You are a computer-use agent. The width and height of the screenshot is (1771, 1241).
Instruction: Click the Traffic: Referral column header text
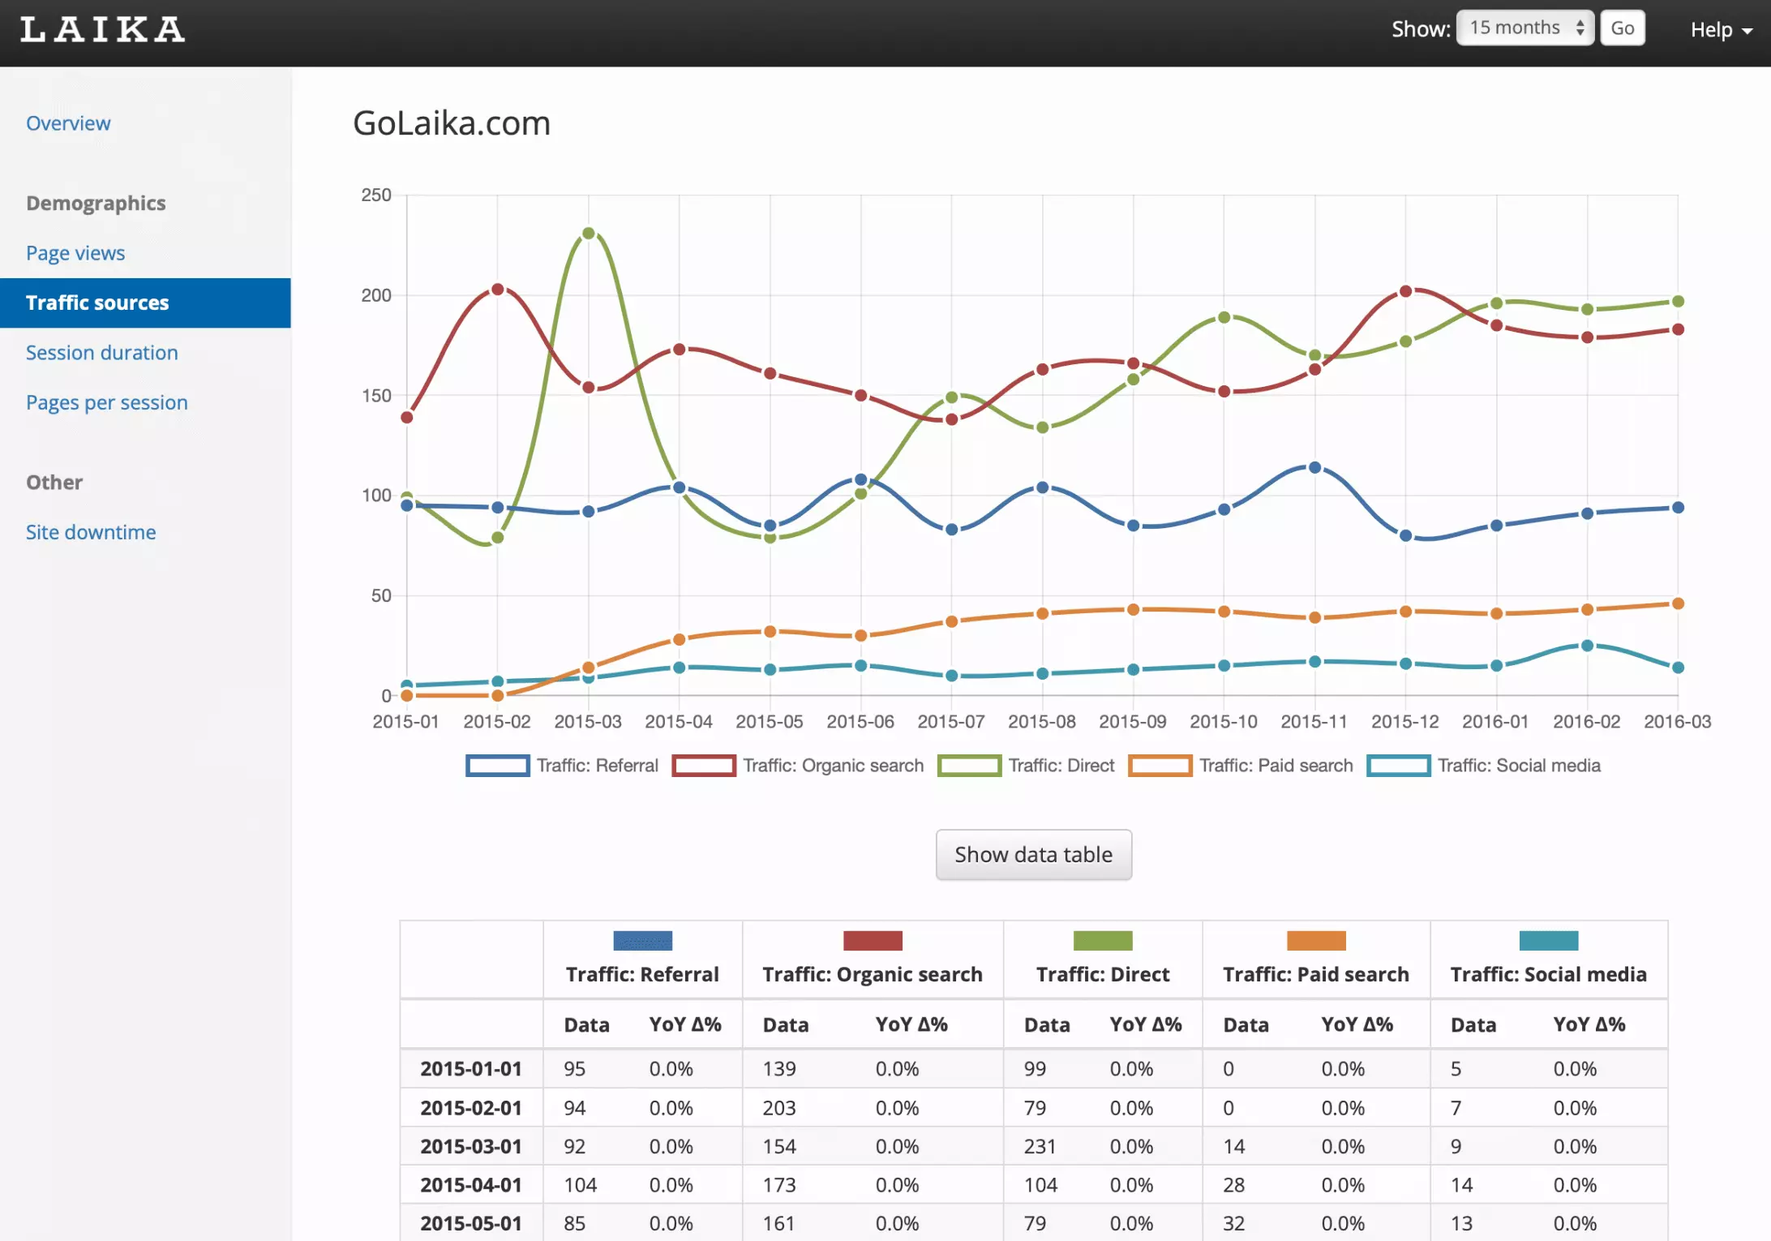[x=642, y=974]
